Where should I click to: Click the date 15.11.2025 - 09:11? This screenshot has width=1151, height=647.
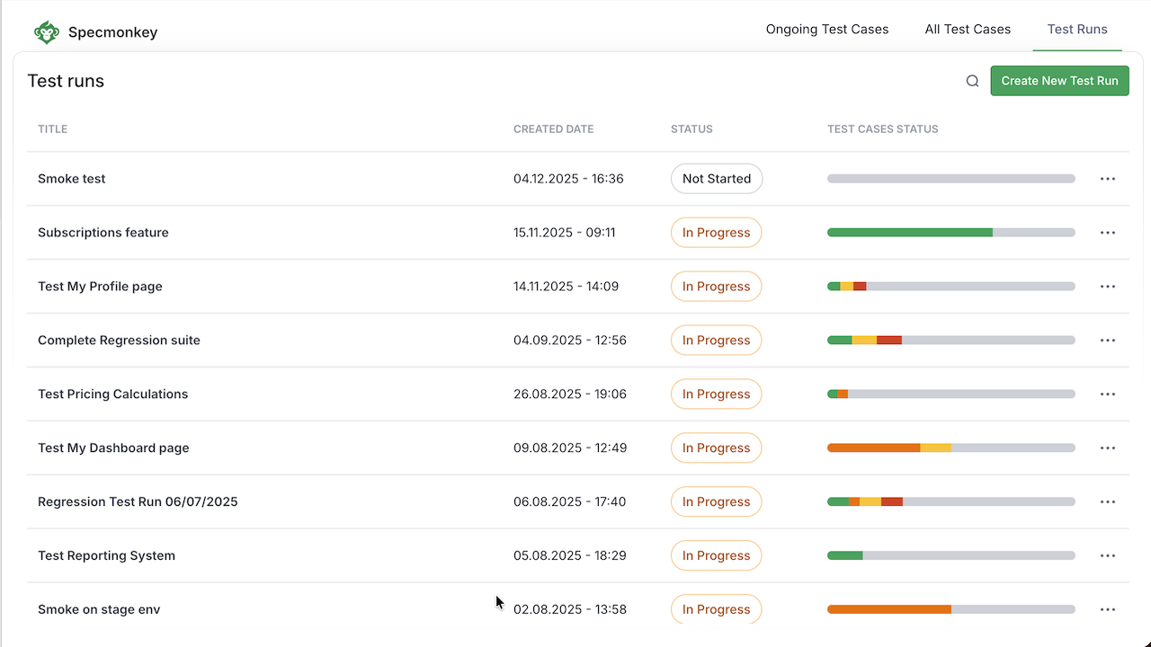click(x=565, y=233)
